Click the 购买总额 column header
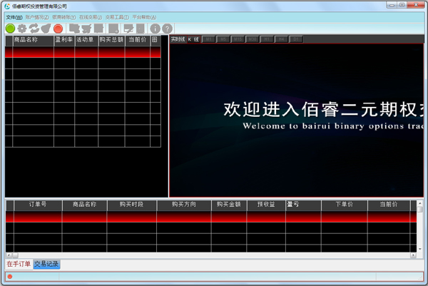This screenshot has height=286, width=428. tap(111, 40)
